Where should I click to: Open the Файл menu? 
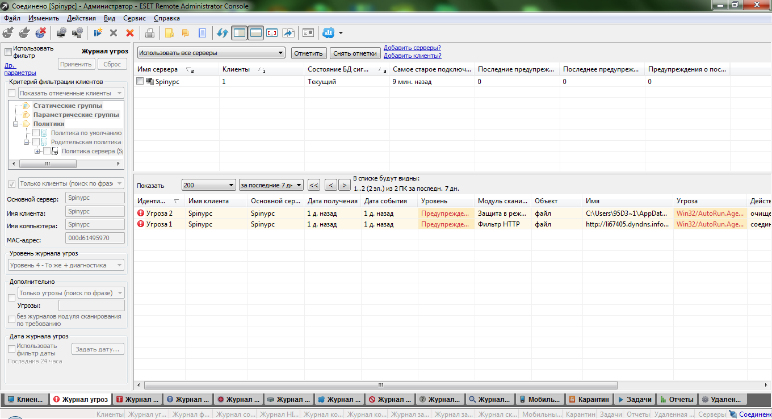[12, 18]
